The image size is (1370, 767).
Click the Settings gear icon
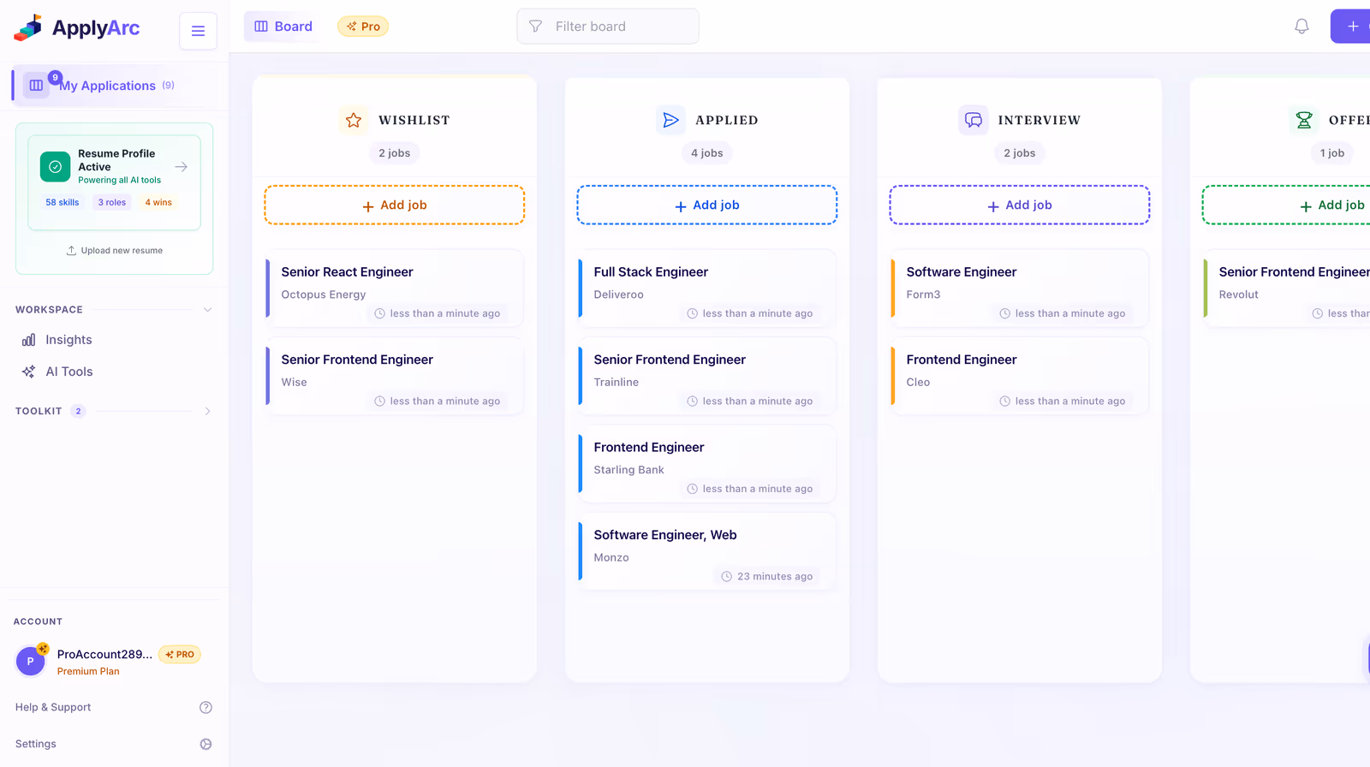tap(205, 744)
